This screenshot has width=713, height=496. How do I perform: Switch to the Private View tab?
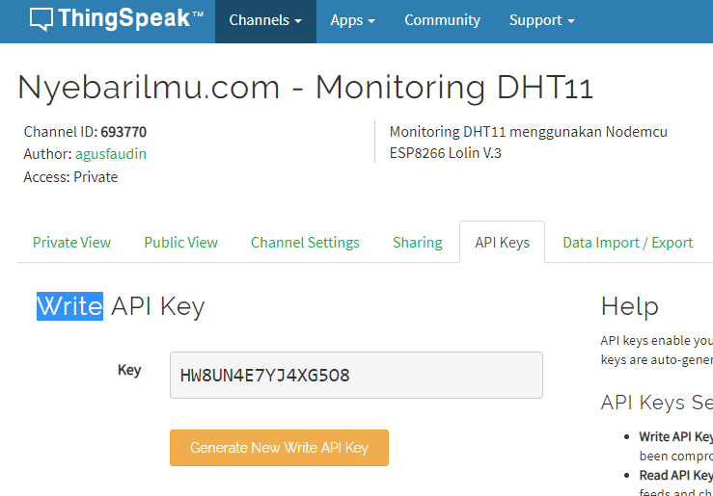coord(71,243)
